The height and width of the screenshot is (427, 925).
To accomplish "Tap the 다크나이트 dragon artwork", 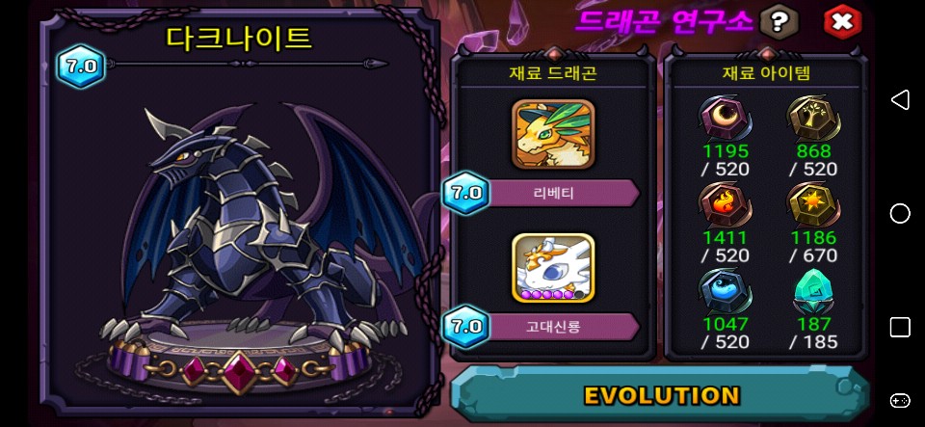I will pos(259,236).
